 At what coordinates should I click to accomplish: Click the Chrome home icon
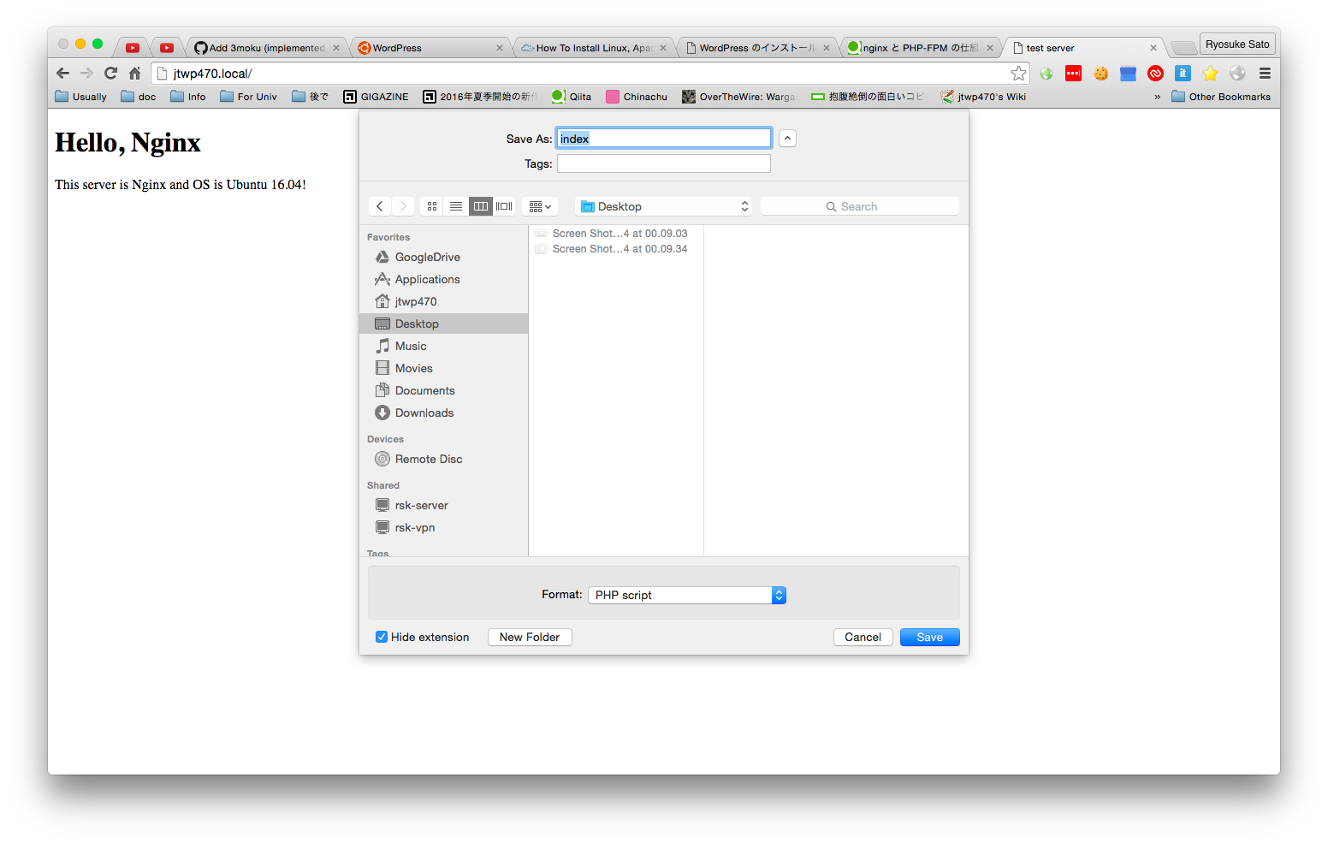click(x=134, y=74)
